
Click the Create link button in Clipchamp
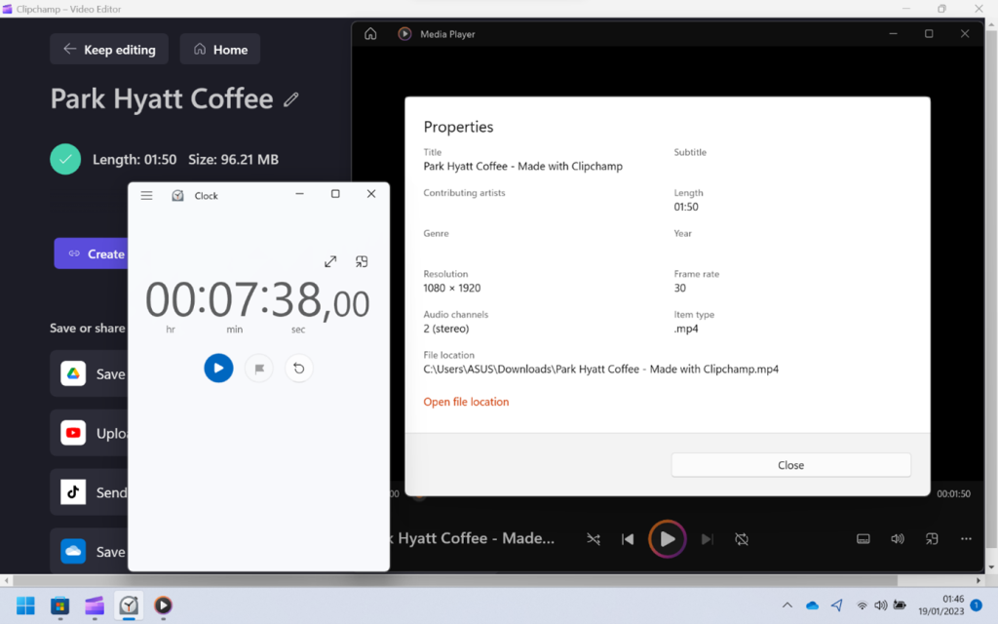[x=91, y=253]
